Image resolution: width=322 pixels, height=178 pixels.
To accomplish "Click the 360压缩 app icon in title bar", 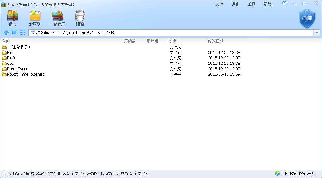I will 4,4.
